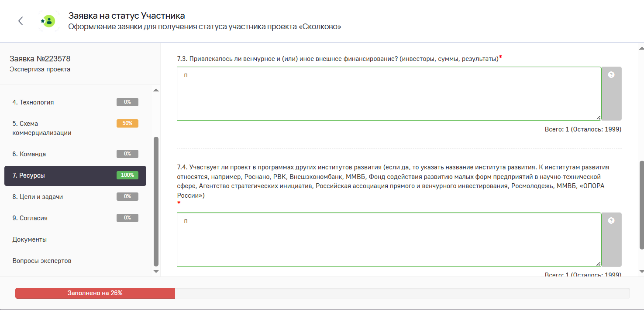Image resolution: width=644 pixels, height=310 pixels.
Task: Click into the 7.3 financing answer field
Action: [x=389, y=94]
